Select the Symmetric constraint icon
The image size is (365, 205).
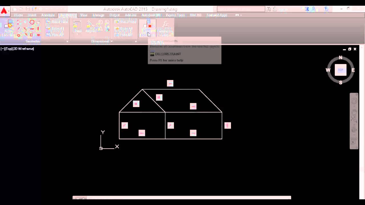(32, 35)
